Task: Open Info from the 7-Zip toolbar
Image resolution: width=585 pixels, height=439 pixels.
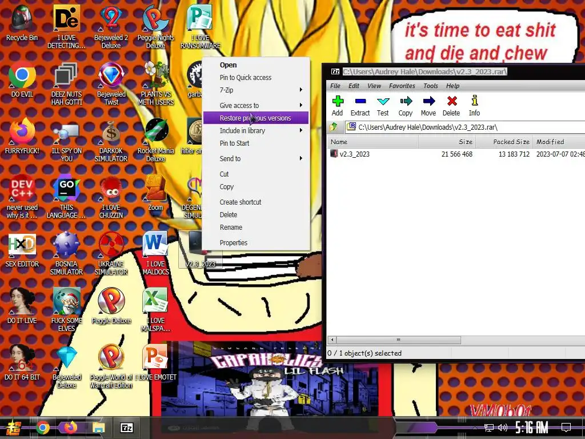Action: 475,106
